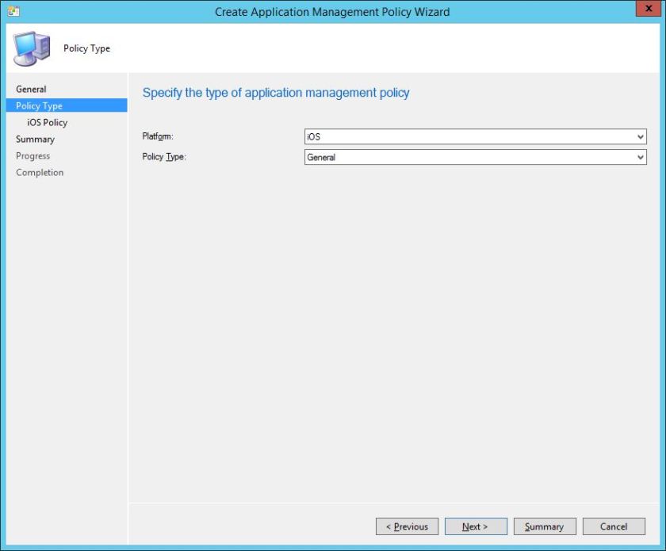The height and width of the screenshot is (551, 666).
Task: Cancel the wizard
Action: click(x=614, y=526)
